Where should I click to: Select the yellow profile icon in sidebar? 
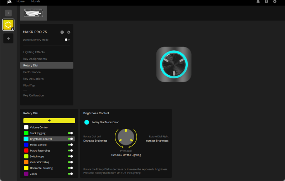tap(8, 24)
